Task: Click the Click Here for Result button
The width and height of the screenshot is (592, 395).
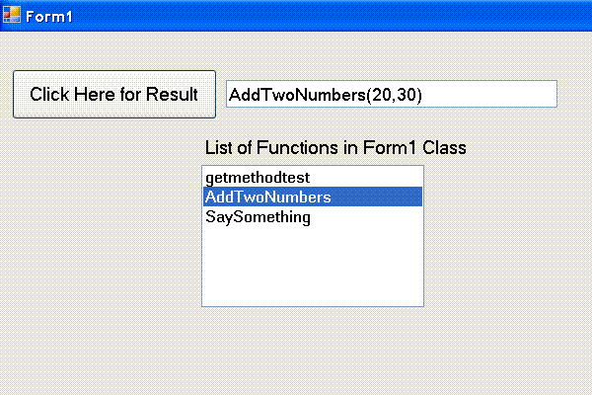Action: 114,94
